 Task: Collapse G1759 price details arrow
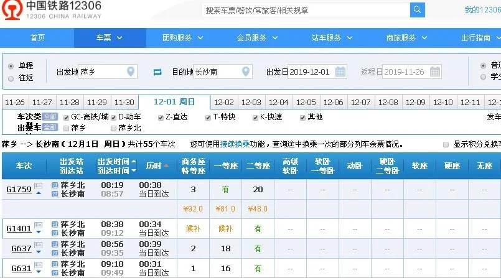(x=39, y=193)
